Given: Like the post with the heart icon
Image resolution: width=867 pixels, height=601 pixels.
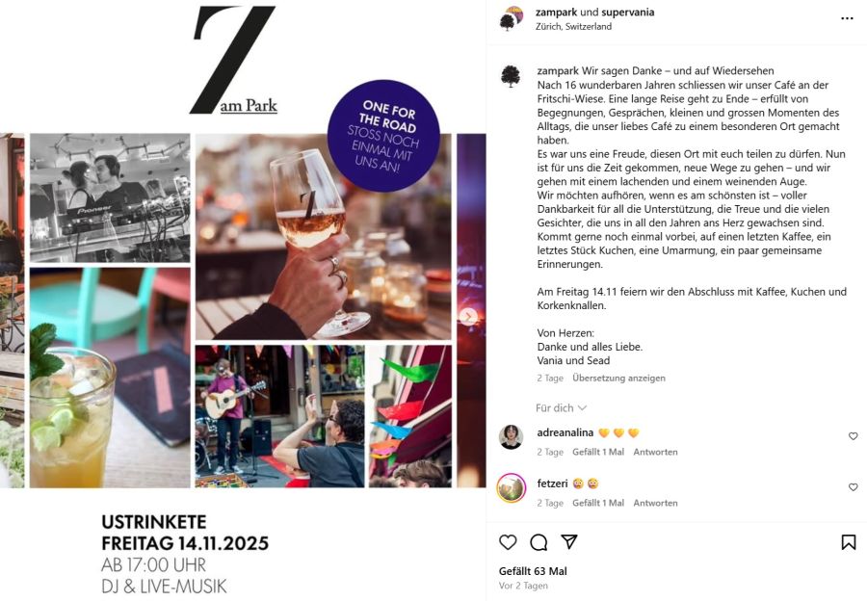Looking at the screenshot, I should tap(508, 542).
